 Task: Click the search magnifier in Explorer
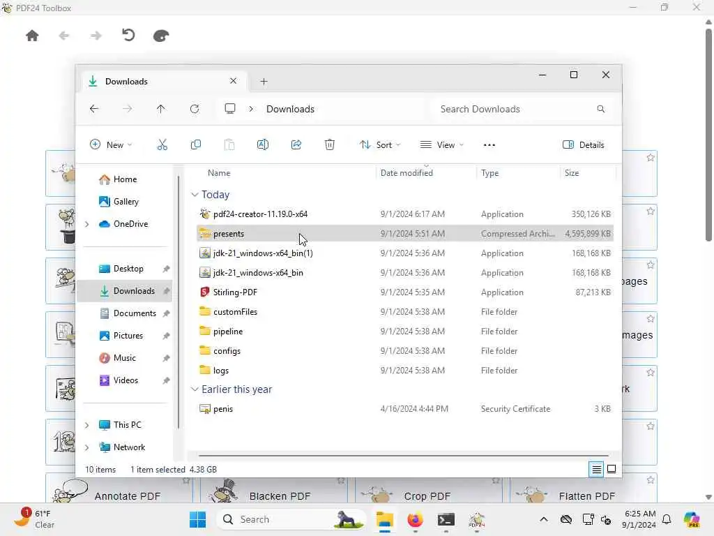coord(600,109)
